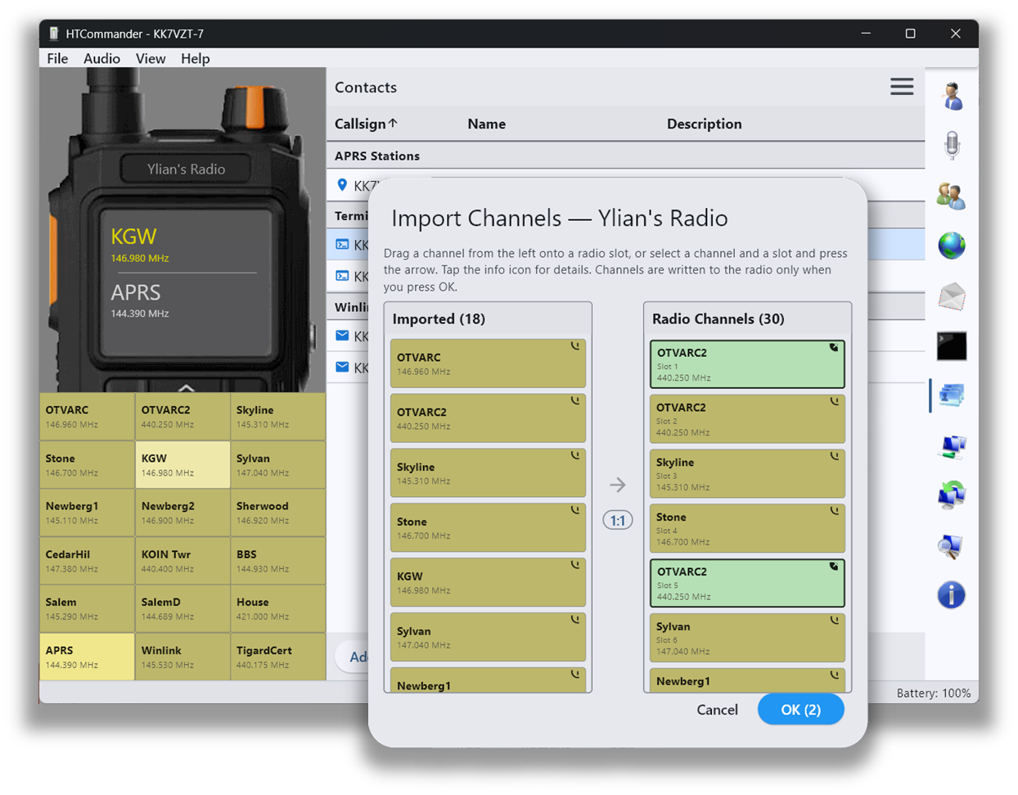The width and height of the screenshot is (1018, 795).
Task: Open the Contacts hamburger menu
Action: (x=902, y=87)
